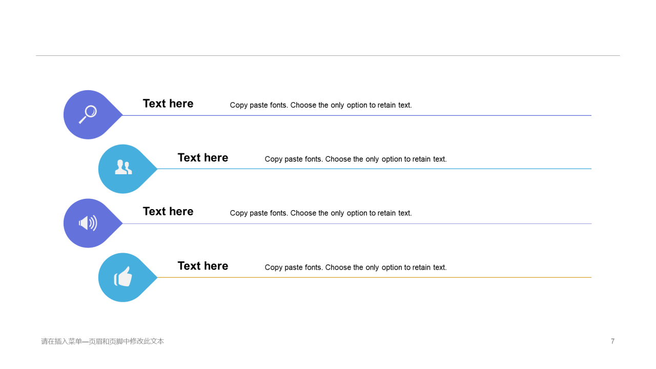Select the first 'Text here' heading

[x=168, y=104]
